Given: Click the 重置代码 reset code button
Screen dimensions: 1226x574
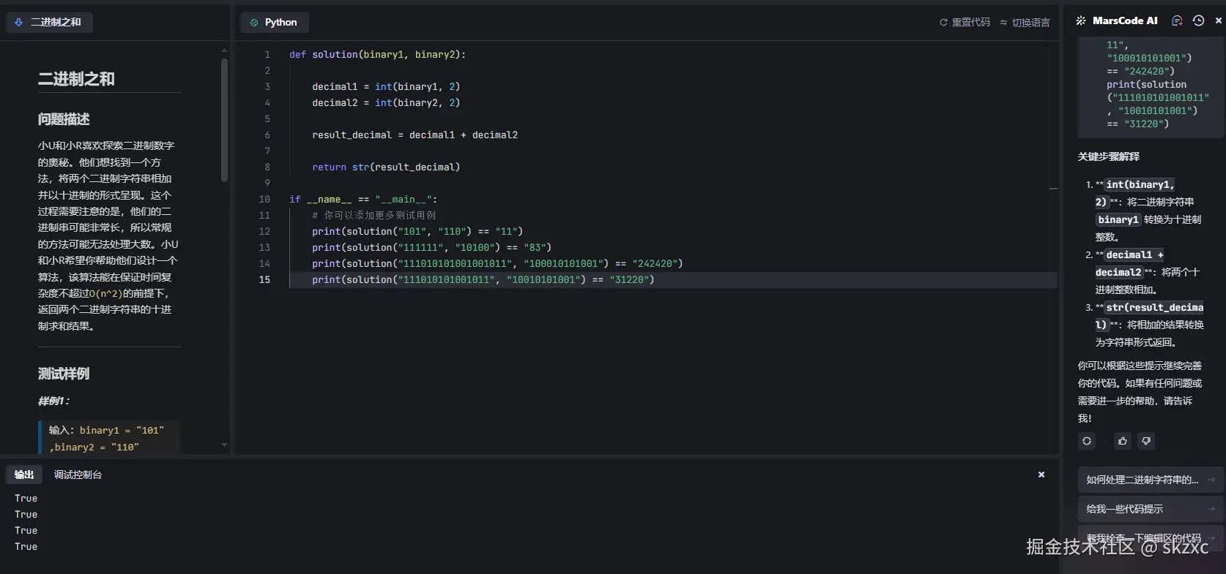Looking at the screenshot, I should (965, 23).
